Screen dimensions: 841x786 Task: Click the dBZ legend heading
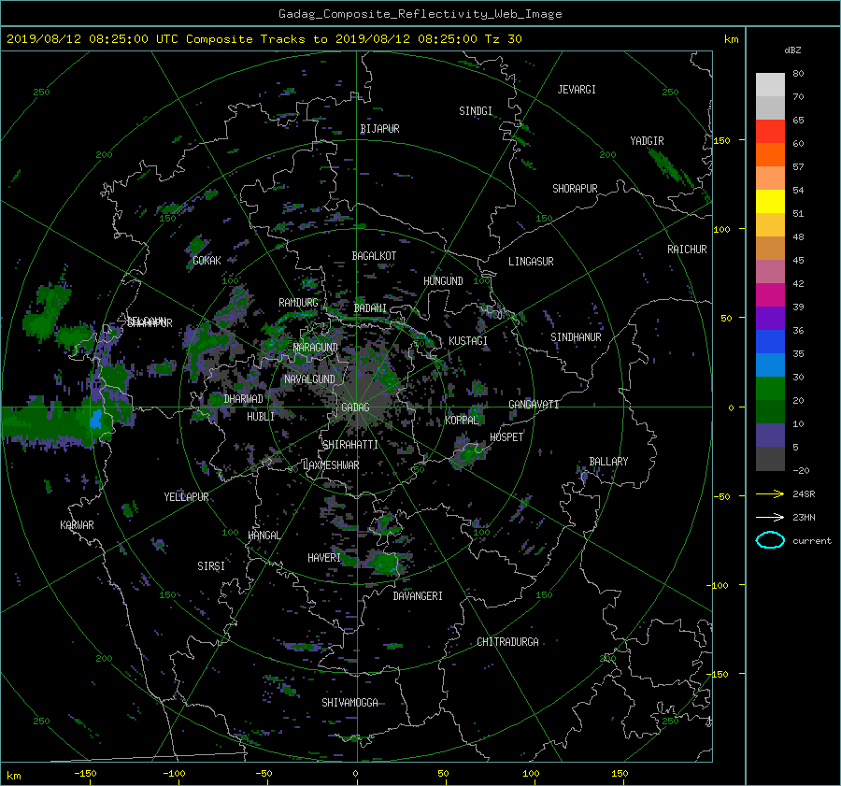[x=792, y=50]
